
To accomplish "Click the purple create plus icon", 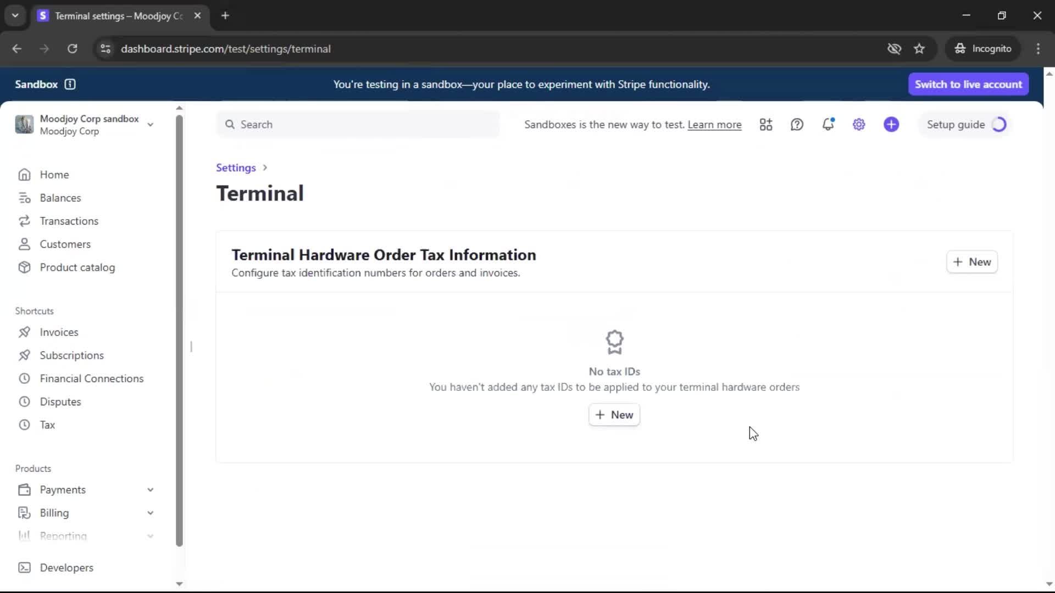I will point(891,125).
